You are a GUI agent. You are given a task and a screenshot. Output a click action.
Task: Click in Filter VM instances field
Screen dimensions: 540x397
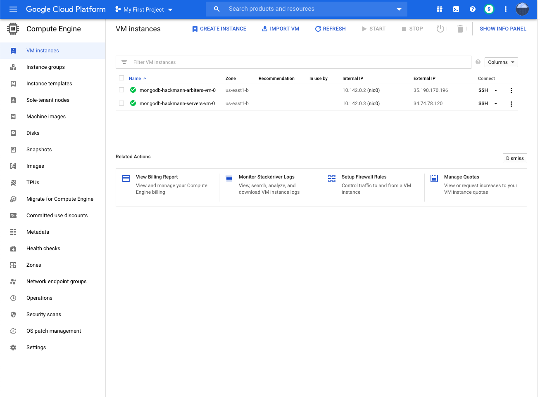(293, 62)
